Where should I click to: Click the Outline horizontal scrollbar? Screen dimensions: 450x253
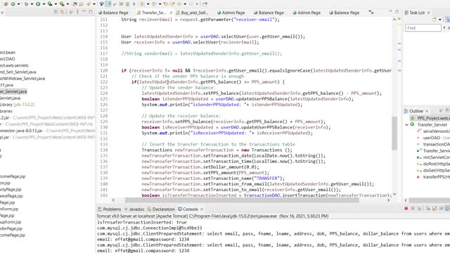pos(430,200)
